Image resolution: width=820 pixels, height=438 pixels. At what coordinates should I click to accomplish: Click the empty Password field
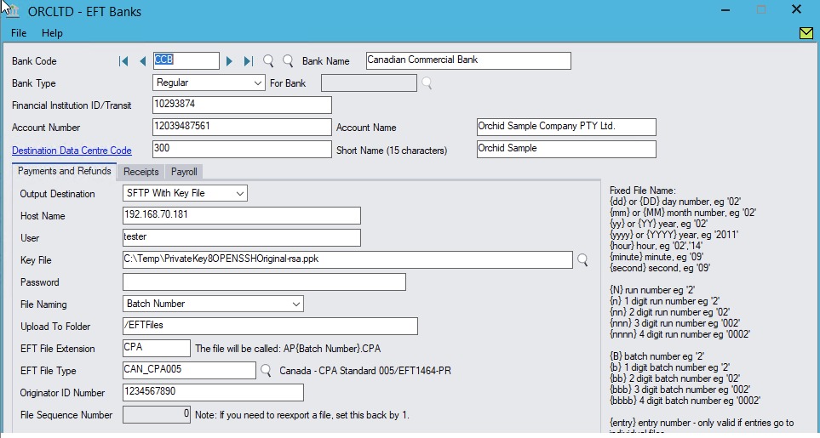pos(264,282)
